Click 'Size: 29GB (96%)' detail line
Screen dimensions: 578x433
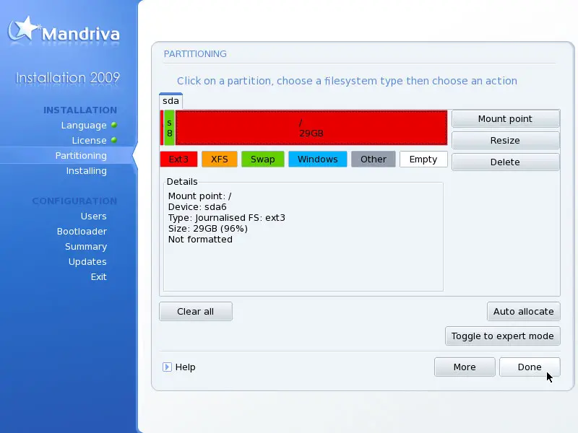[208, 229]
